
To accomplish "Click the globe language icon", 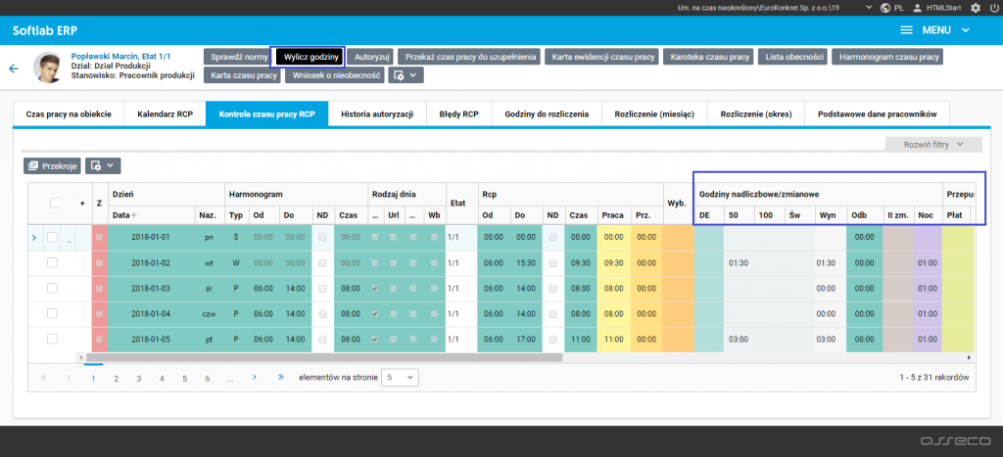I will (885, 8).
